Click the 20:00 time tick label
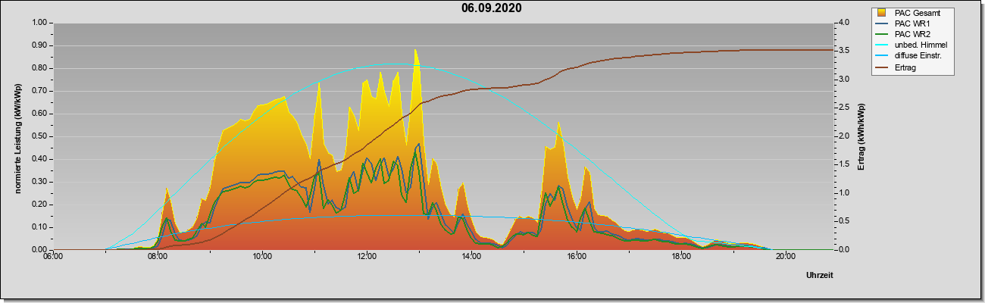 784,256
